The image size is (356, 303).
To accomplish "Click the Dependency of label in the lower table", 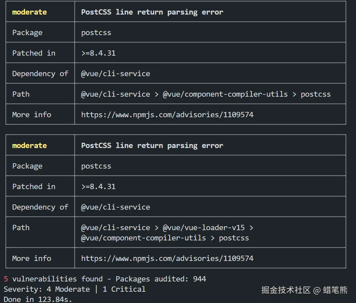I will coord(40,207).
